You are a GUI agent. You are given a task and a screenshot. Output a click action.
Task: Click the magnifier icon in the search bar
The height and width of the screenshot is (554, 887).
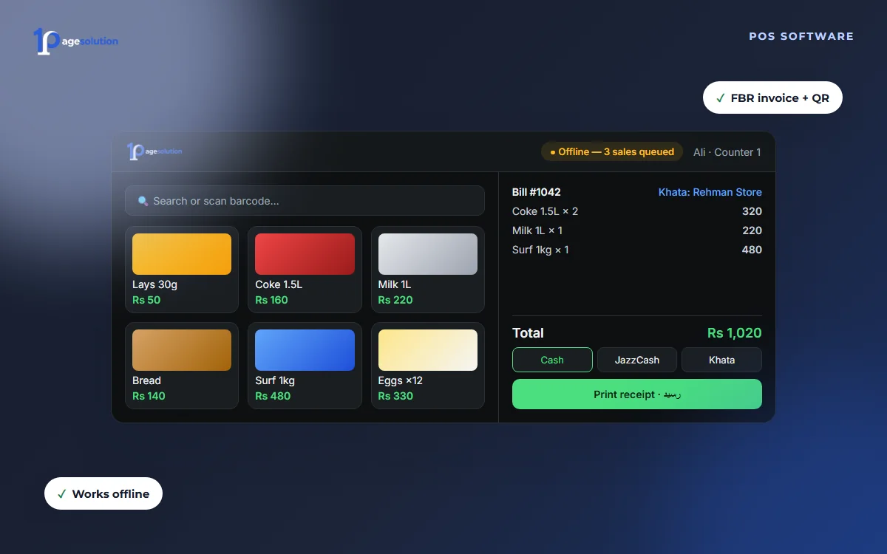143,201
